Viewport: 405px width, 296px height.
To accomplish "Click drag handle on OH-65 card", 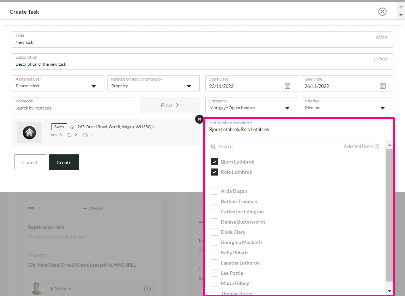I will (x=31, y=208).
